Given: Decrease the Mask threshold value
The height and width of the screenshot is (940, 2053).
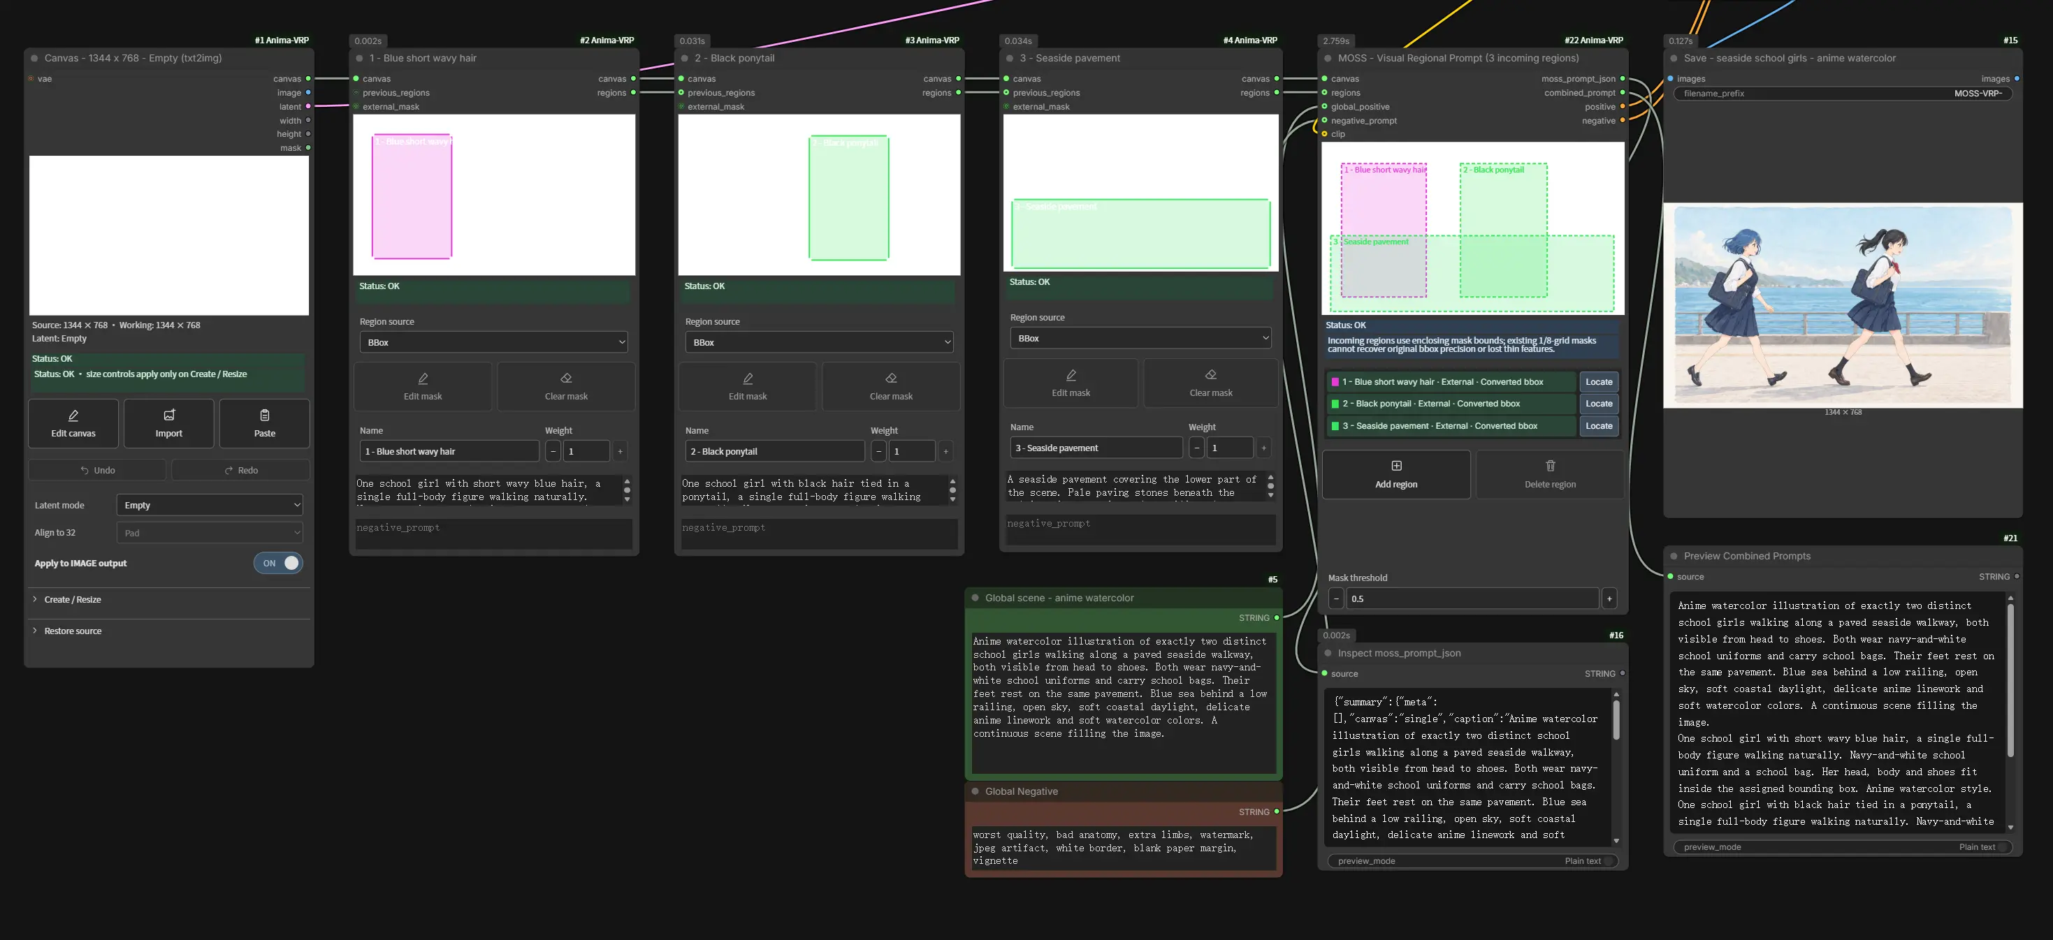Looking at the screenshot, I should pyautogui.click(x=1337, y=599).
